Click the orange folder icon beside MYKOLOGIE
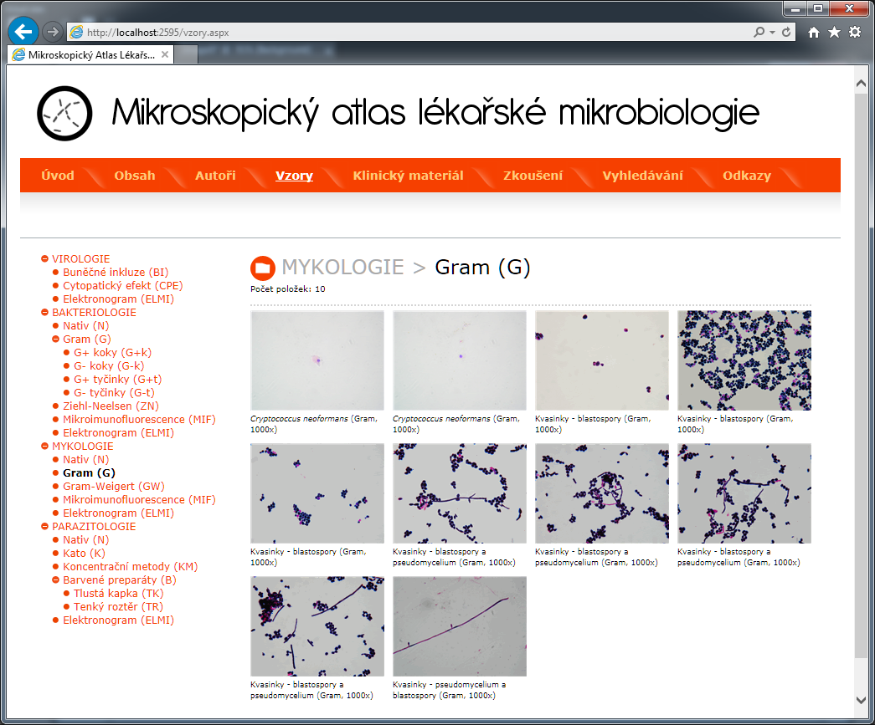Viewport: 875px width, 725px height. 262,268
